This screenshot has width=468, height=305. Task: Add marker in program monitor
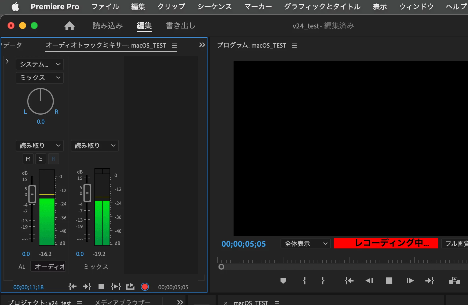(x=283, y=281)
